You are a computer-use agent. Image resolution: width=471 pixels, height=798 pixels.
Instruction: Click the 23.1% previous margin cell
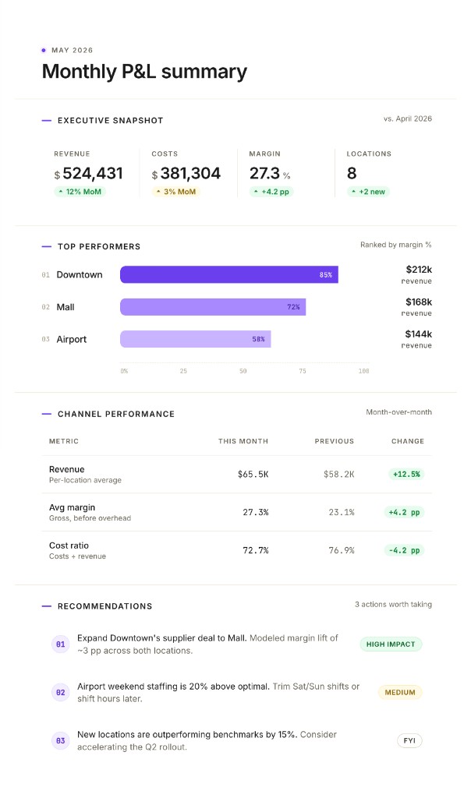pos(341,513)
